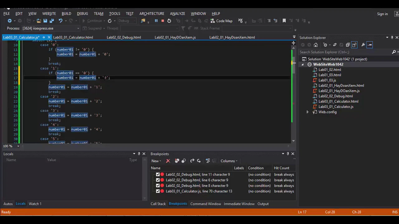Close the Lab03_01_Calculator.js tab
This screenshot has width=399, height=224.
pyautogui.click(x=49, y=37)
